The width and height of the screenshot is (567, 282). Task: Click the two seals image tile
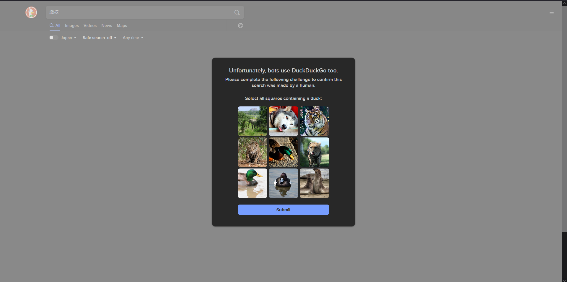click(314, 183)
